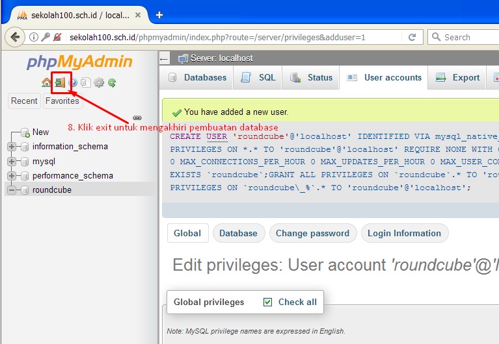Reload navigation panel with green refresh icon

(112, 82)
